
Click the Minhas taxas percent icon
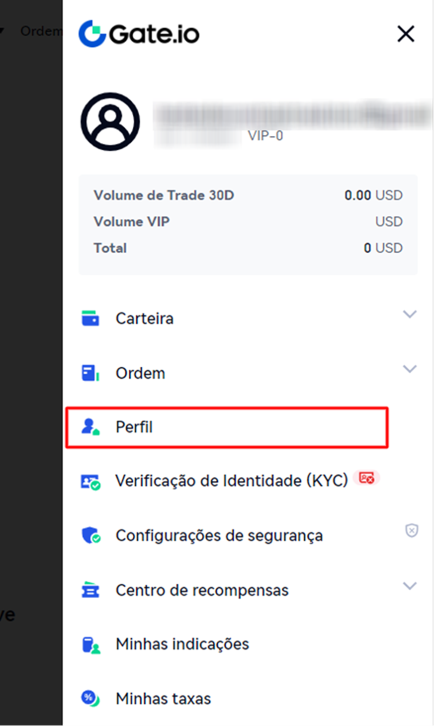click(90, 699)
